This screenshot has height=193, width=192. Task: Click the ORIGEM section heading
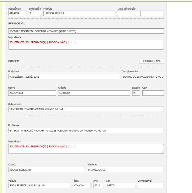pos(14,61)
